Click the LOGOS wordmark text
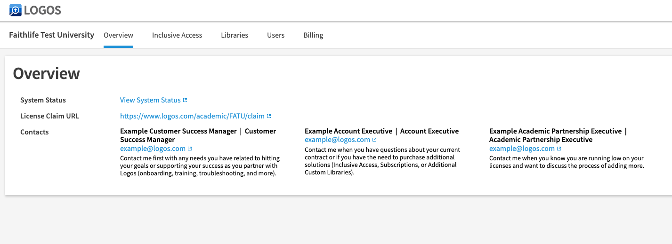This screenshot has height=244, width=672. [42, 10]
